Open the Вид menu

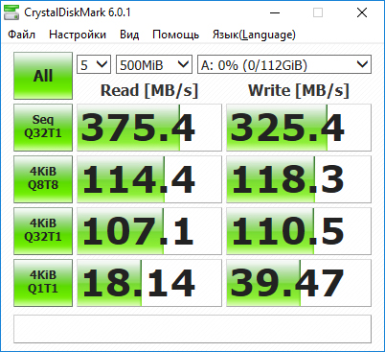129,35
